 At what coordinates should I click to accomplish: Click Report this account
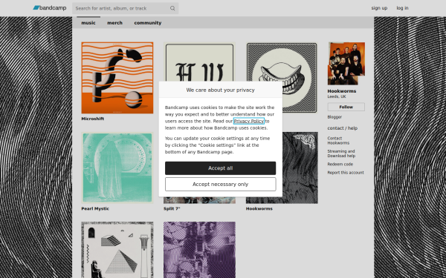[x=346, y=173]
